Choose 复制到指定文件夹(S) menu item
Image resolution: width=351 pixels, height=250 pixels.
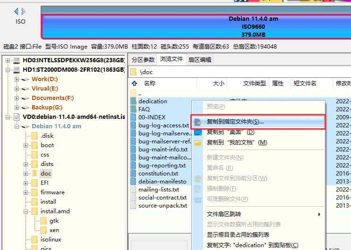click(x=258, y=122)
